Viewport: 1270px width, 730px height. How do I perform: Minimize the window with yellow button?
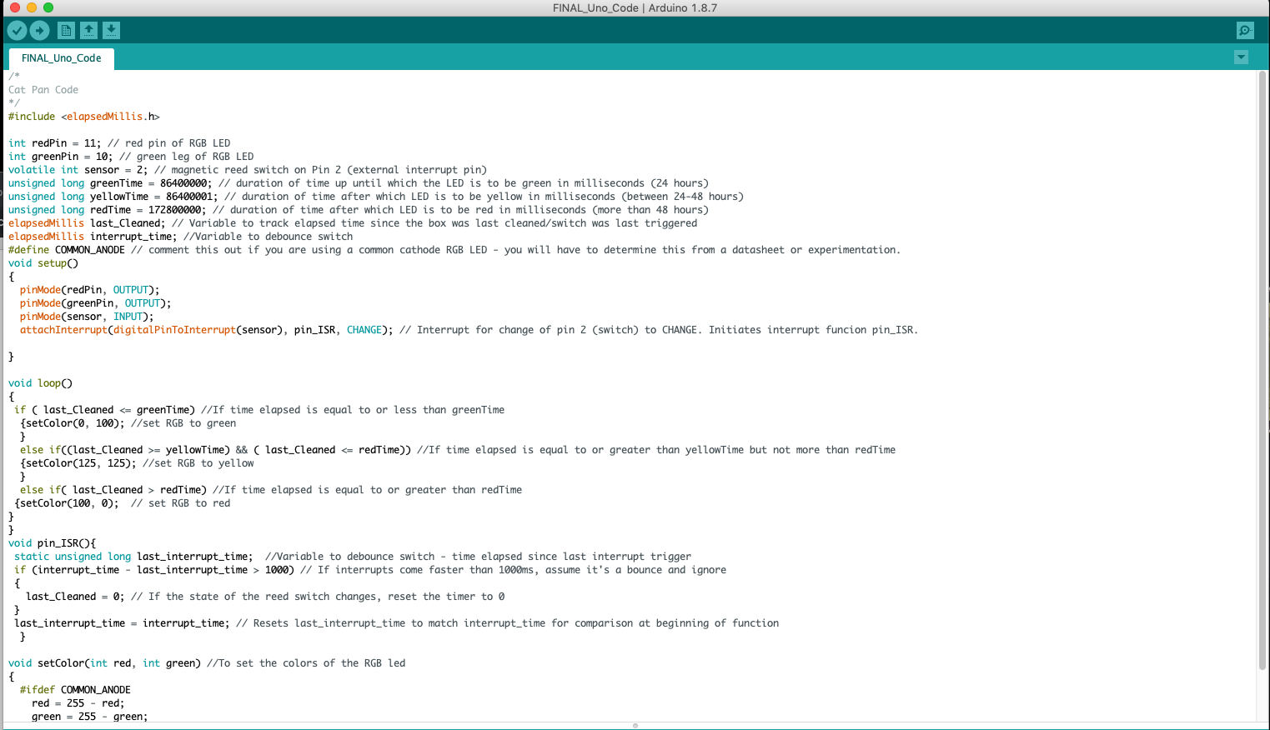[x=32, y=7]
